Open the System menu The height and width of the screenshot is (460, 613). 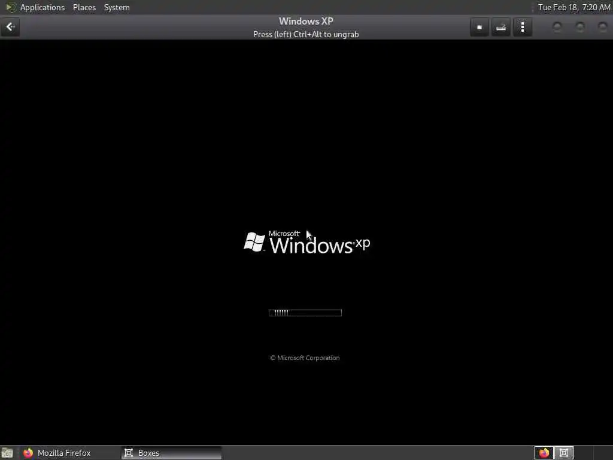point(117,7)
